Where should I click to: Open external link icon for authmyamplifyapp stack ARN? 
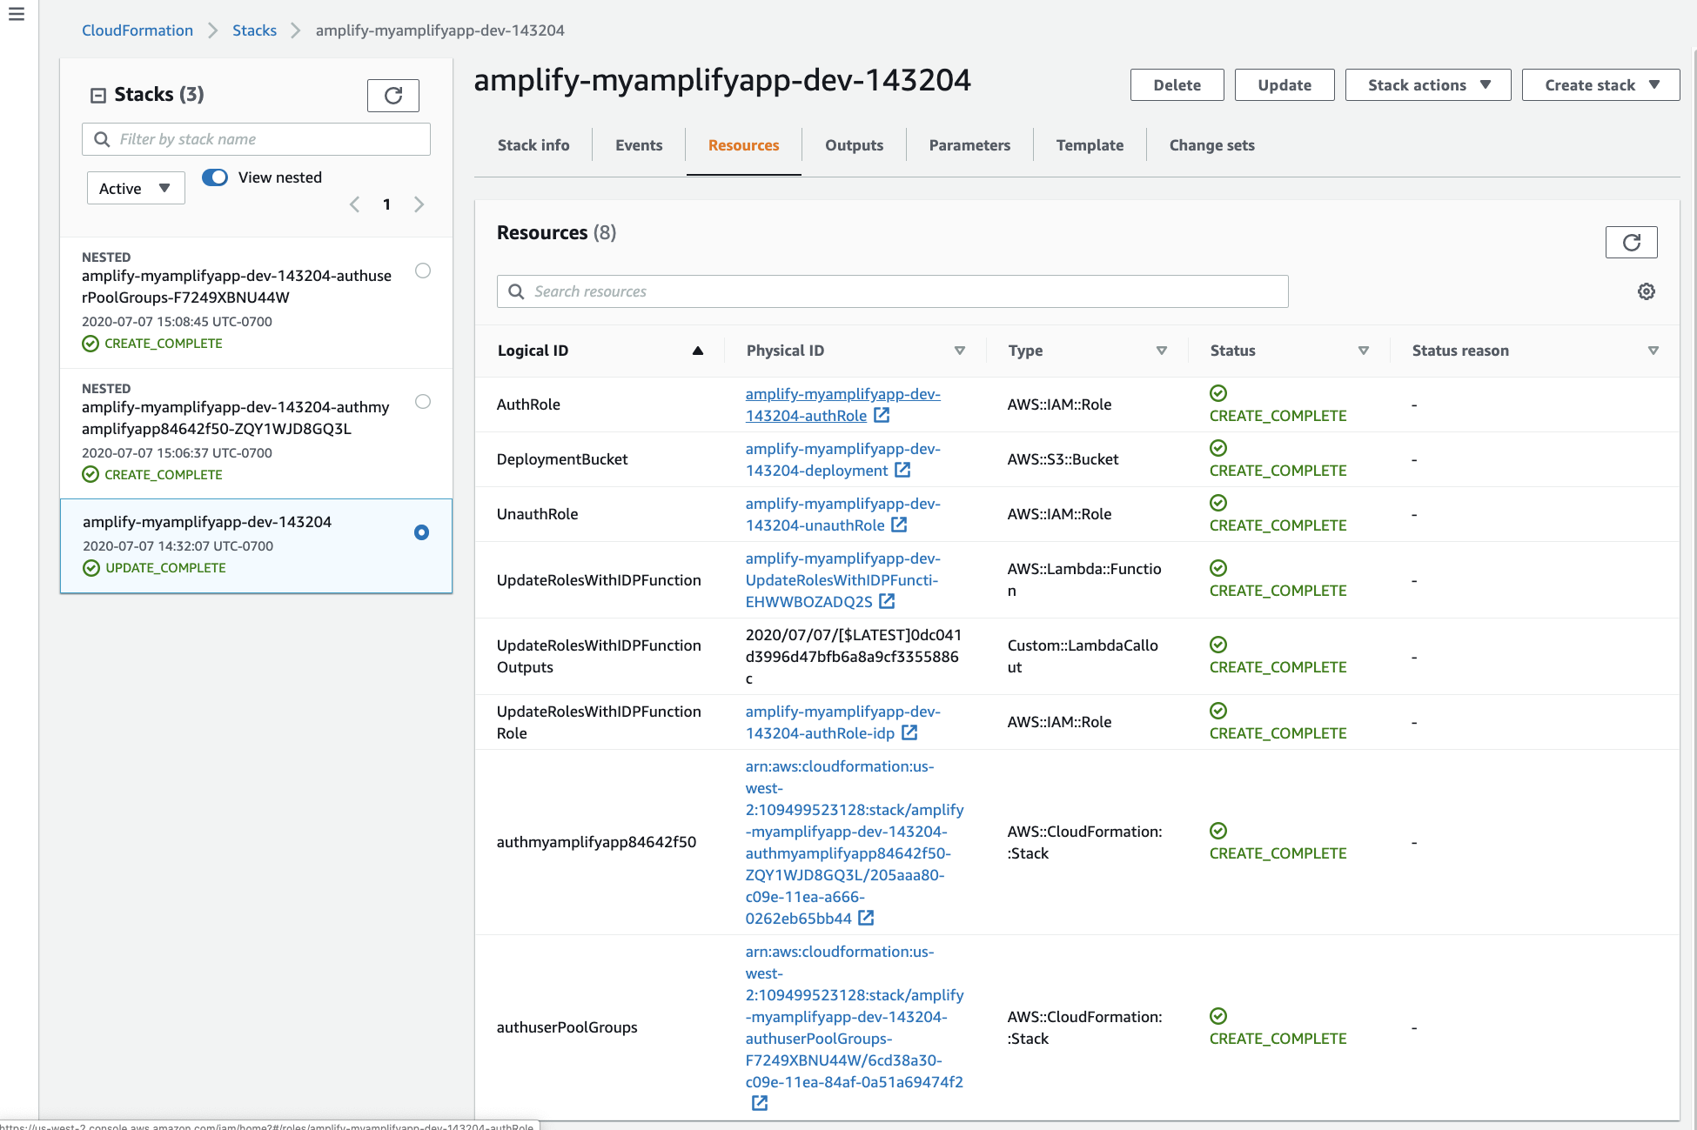click(866, 919)
